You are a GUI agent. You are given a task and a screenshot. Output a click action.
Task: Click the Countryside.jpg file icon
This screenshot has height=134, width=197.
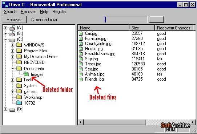81,44
